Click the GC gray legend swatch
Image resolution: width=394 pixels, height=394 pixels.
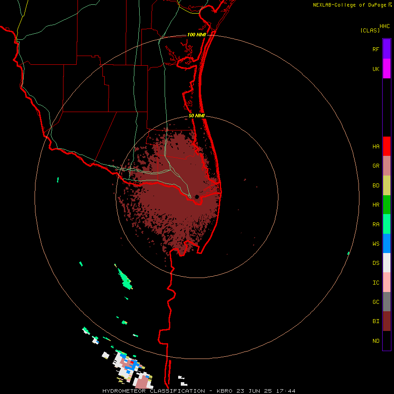(387, 302)
